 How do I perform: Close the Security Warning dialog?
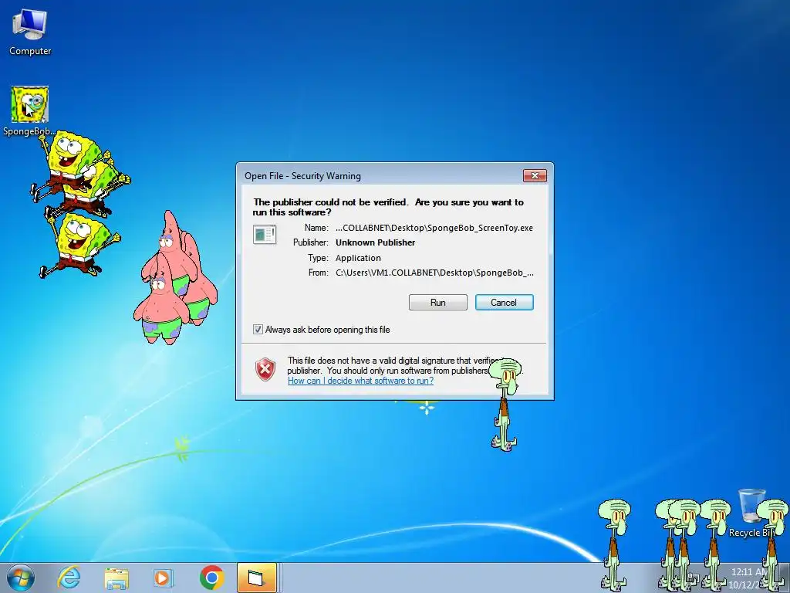535,175
